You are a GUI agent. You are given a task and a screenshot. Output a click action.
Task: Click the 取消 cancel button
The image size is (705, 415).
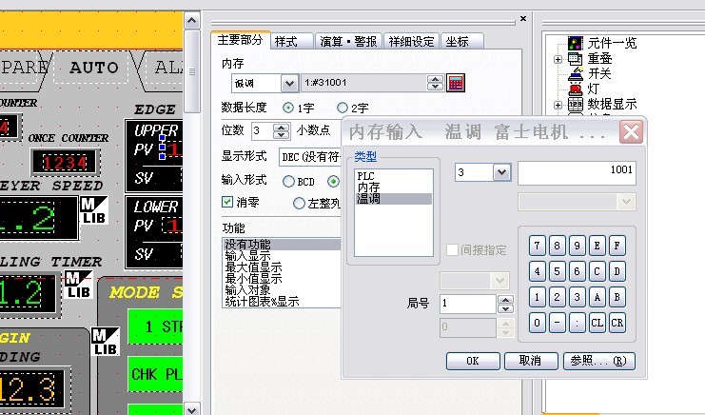click(530, 361)
